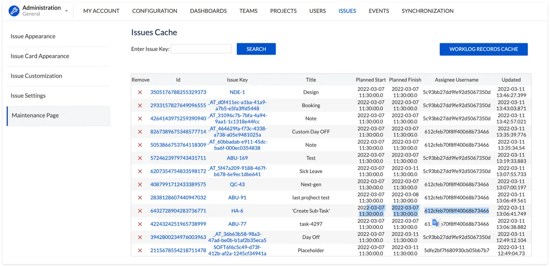Screen dimensions: 550x267
Task: Open the Dashboards menu tab
Action: coord(208,11)
